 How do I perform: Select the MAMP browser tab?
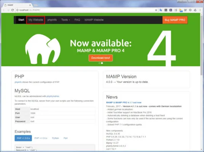click(x=18, y=5)
